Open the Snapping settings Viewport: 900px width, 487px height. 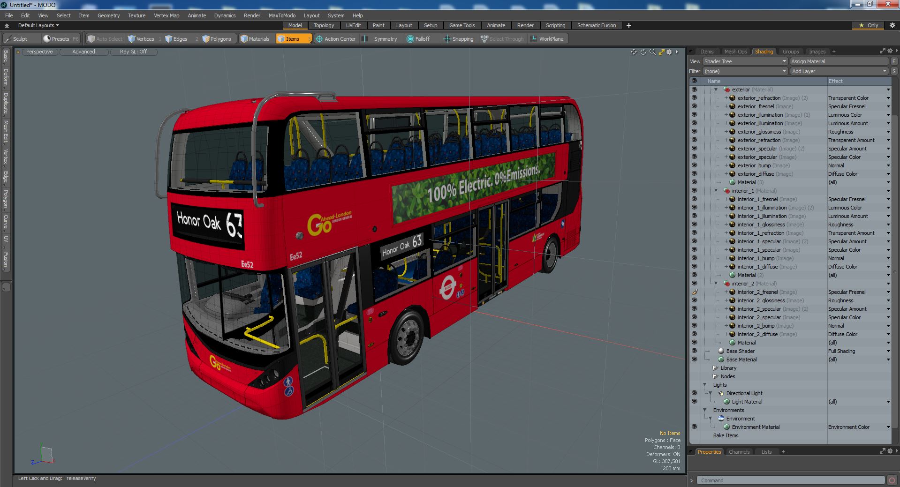[459, 39]
